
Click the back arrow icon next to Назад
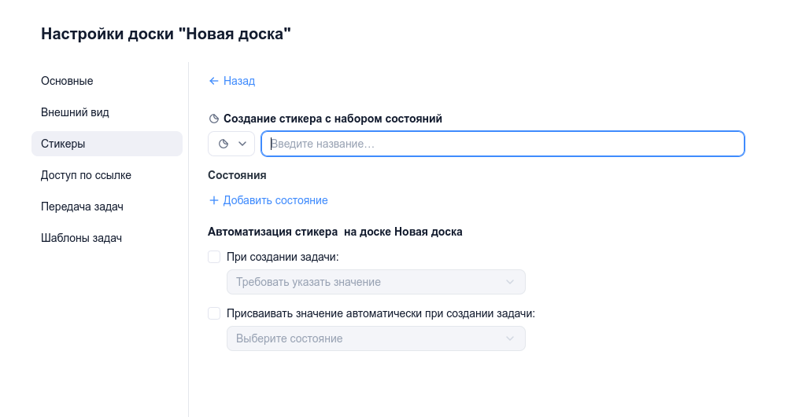point(213,81)
